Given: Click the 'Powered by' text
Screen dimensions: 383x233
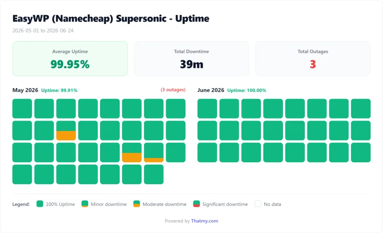Looking at the screenshot, I should pyautogui.click(x=177, y=221).
